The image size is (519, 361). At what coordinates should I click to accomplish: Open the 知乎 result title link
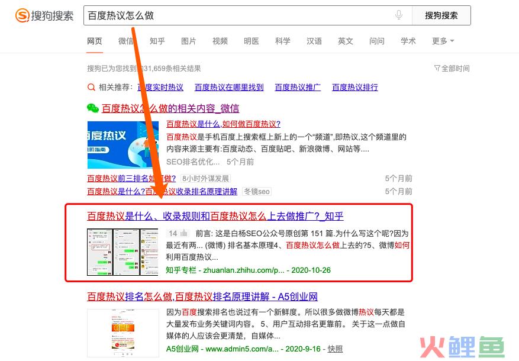pos(215,217)
